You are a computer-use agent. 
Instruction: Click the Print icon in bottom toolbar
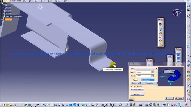pyautogui.click(x=15, y=105)
